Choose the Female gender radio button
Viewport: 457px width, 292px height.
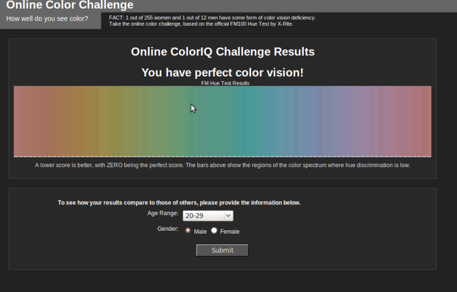coord(214,231)
